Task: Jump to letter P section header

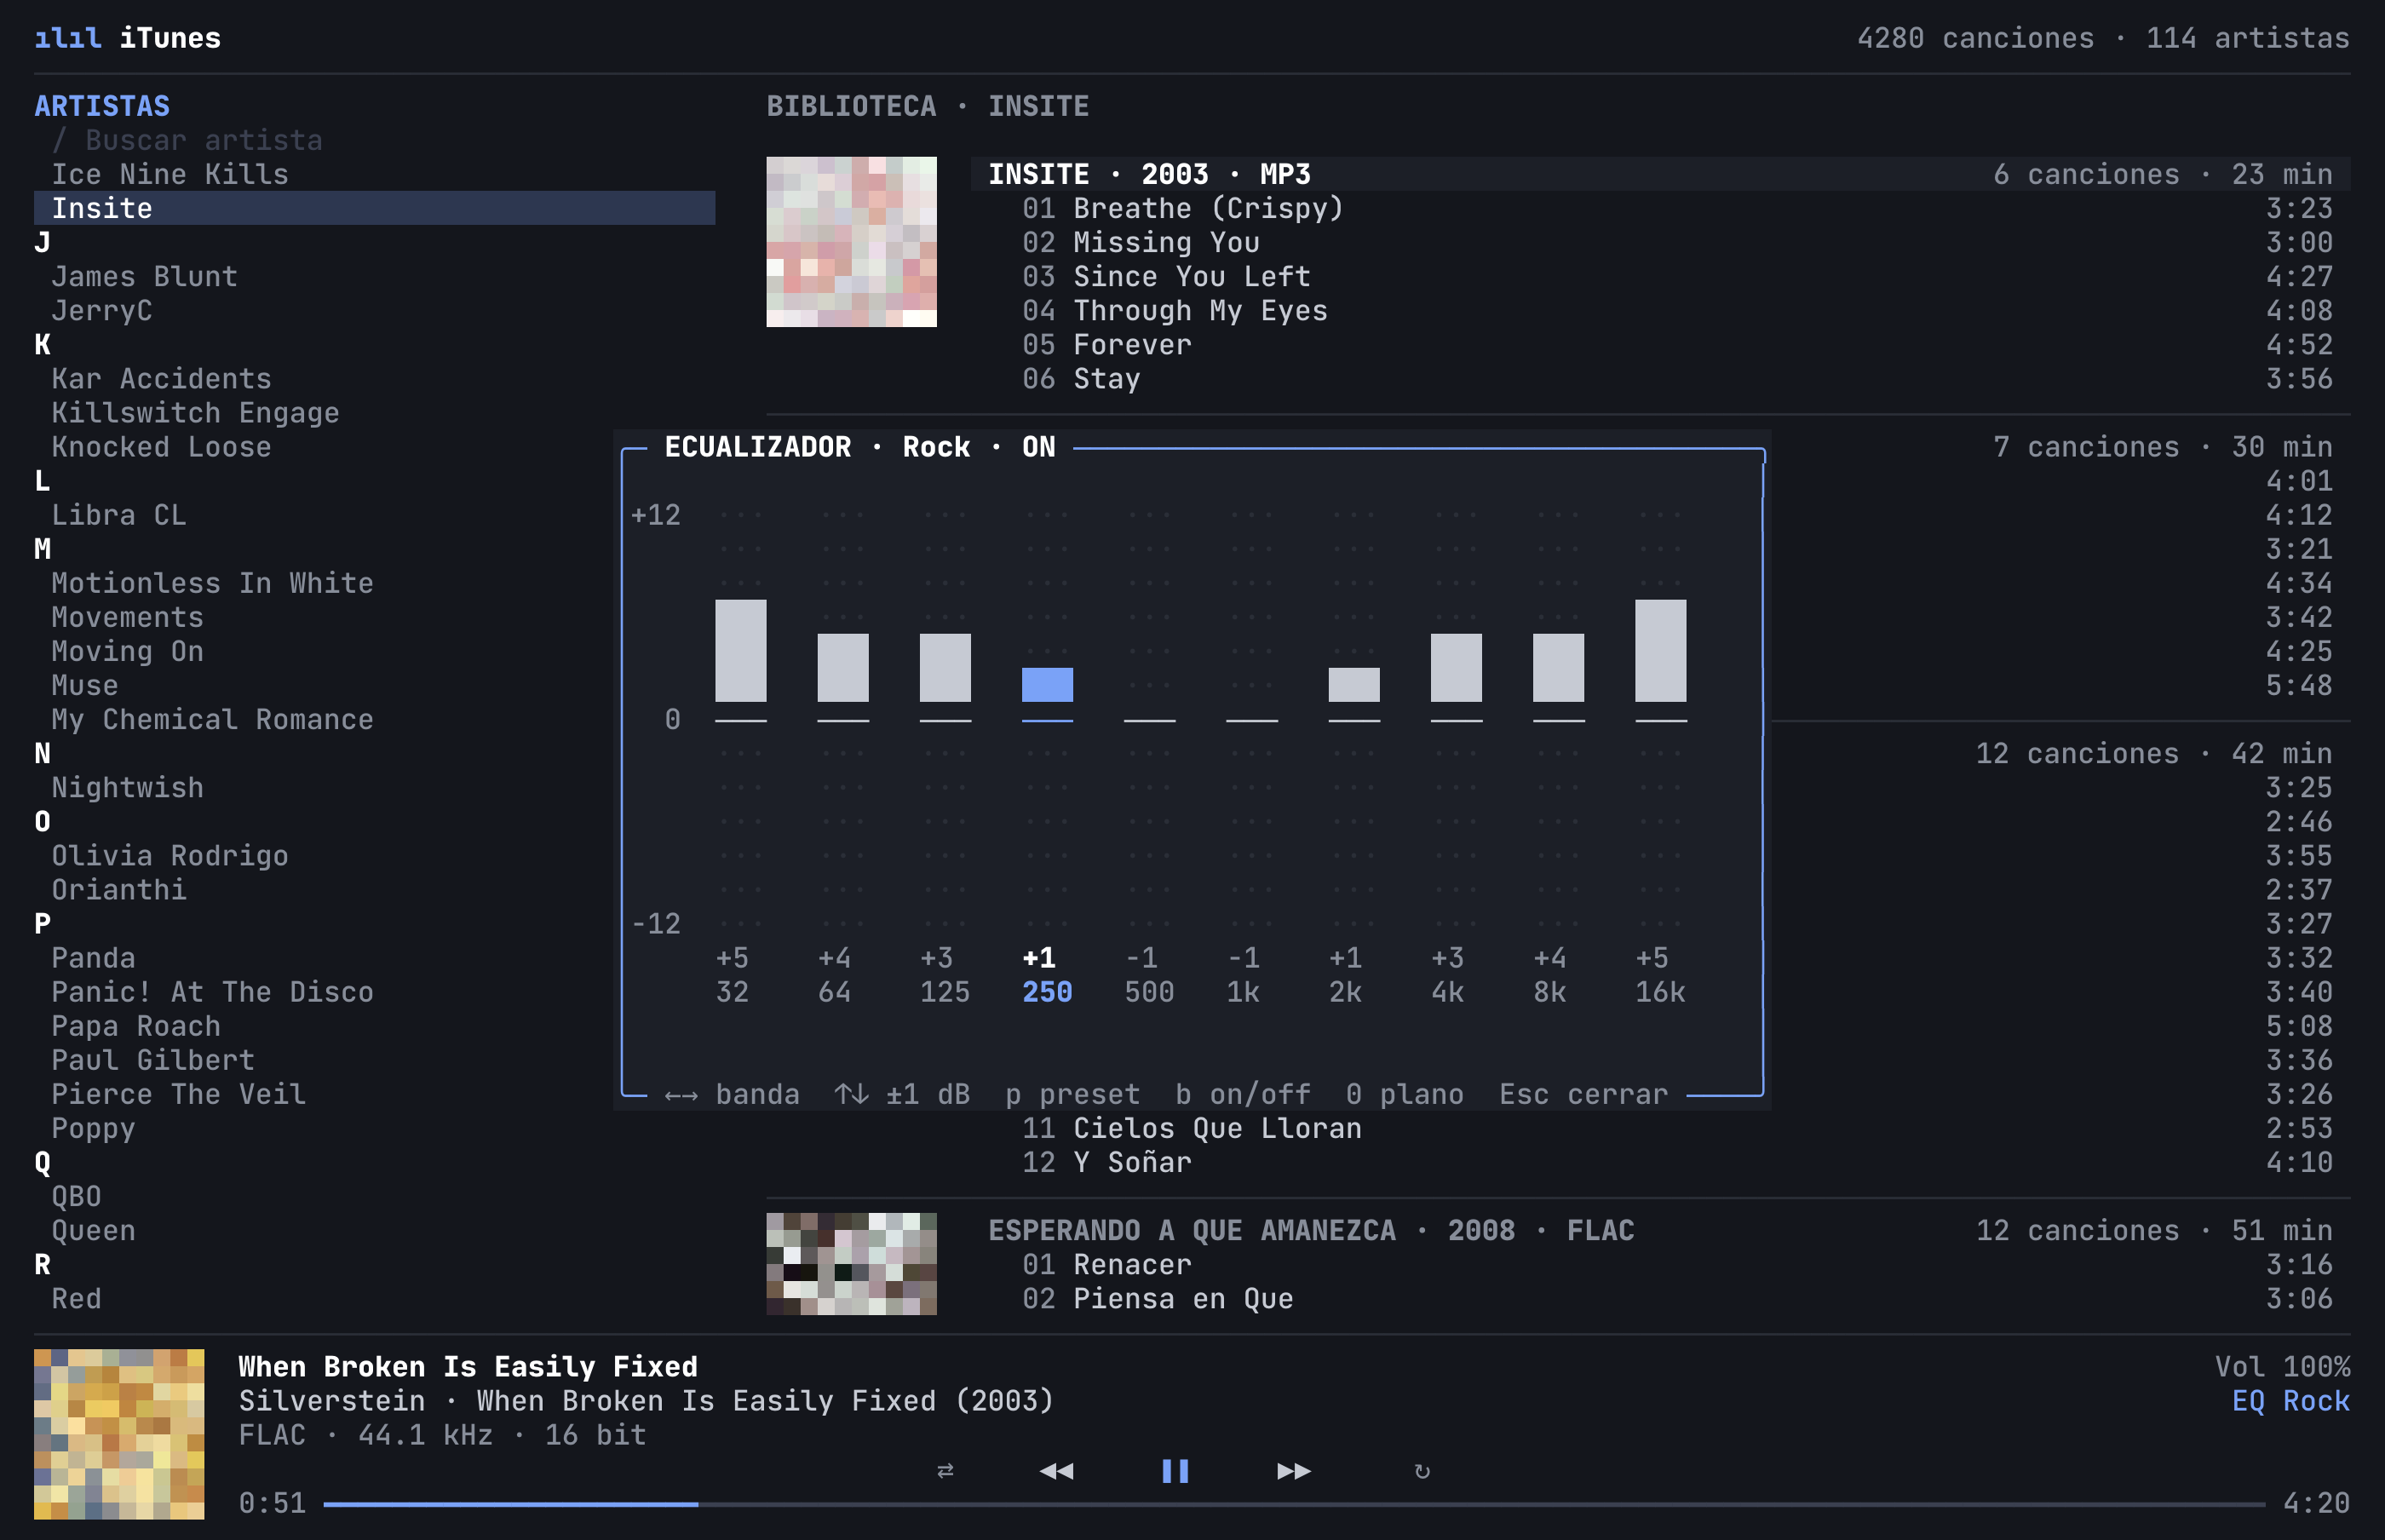Action: pyautogui.click(x=42, y=924)
